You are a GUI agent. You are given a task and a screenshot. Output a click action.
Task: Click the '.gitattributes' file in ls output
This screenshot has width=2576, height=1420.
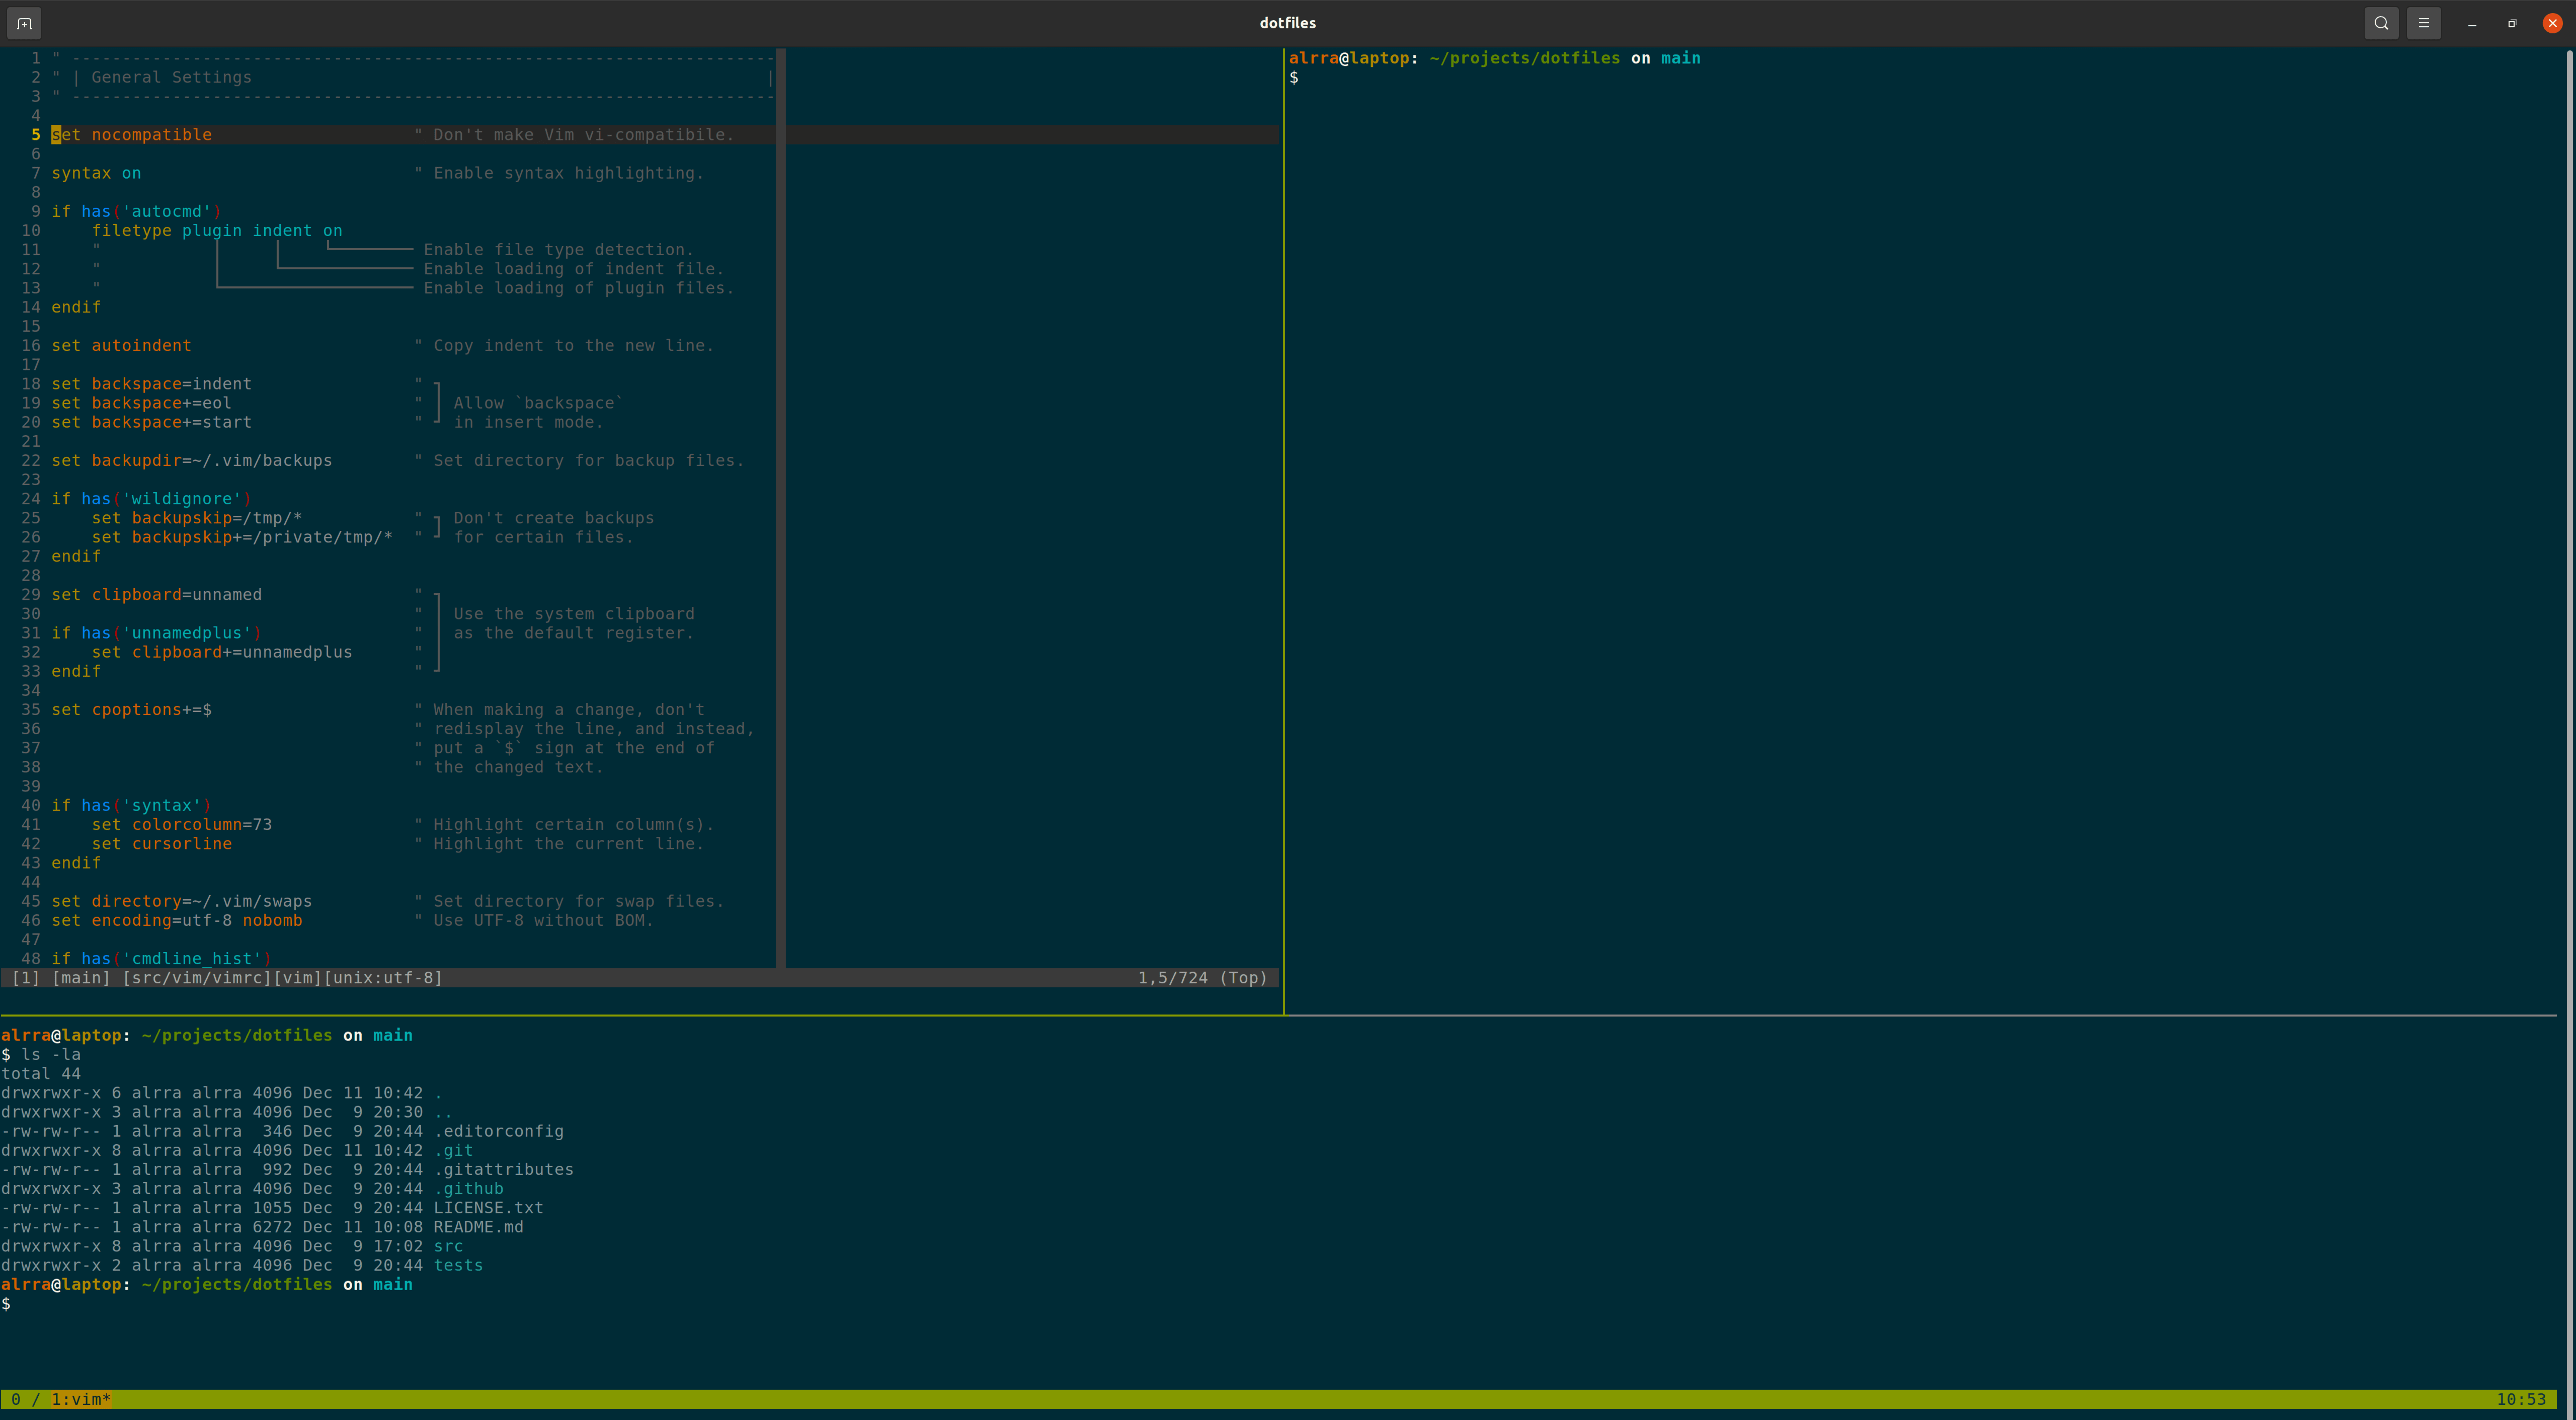505,1169
